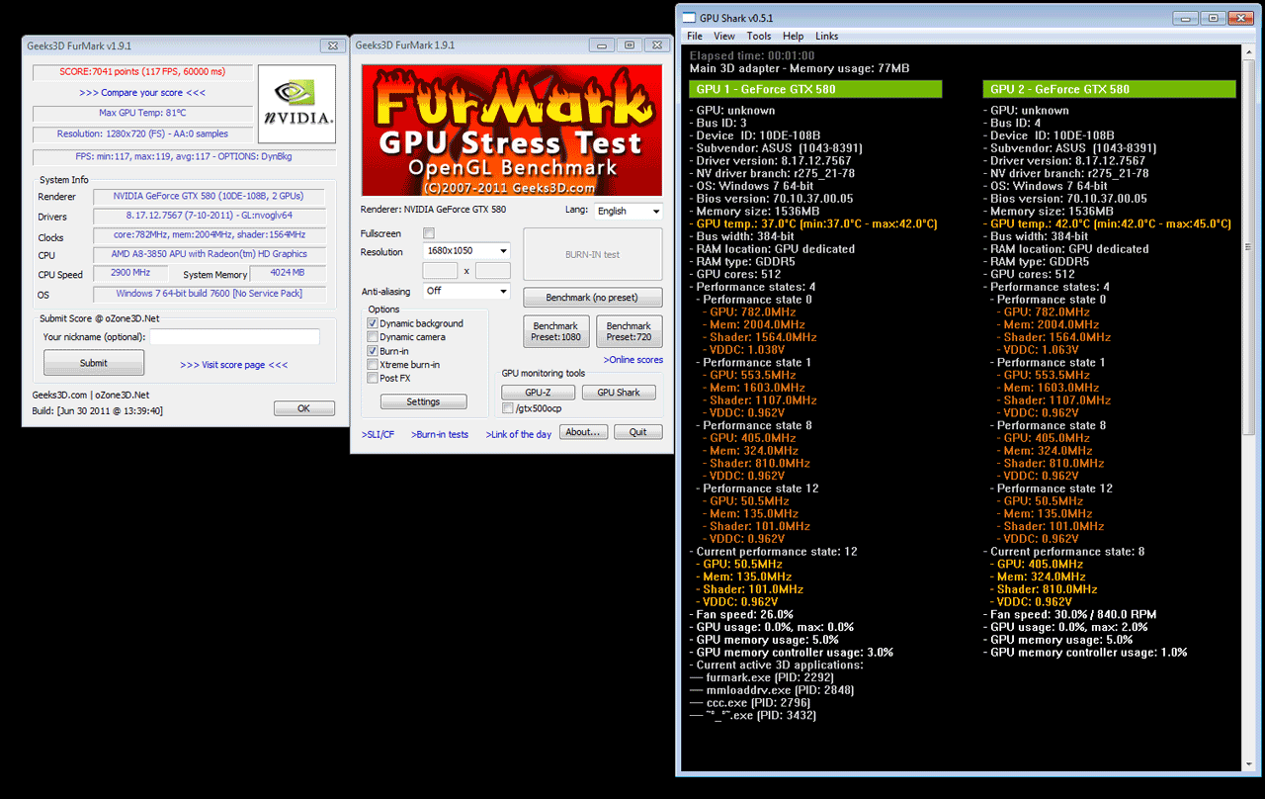Check the Post FX option
Screen dimensions: 1265x799
373,378
